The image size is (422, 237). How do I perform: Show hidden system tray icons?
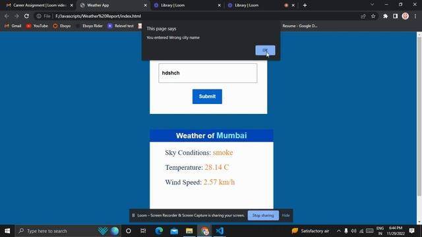pyautogui.click(x=338, y=231)
